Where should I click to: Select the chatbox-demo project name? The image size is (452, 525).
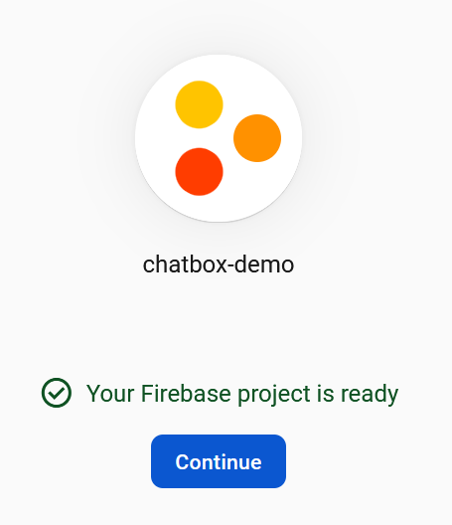pos(219,264)
